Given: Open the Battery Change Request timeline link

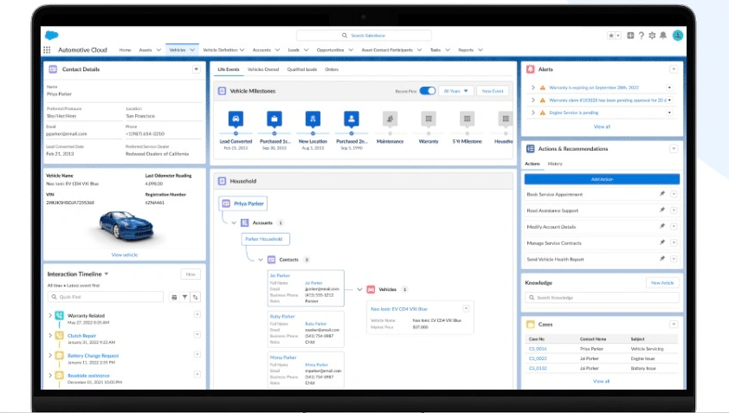Looking at the screenshot, I should coord(93,355).
